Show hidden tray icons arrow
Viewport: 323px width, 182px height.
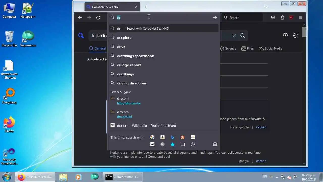pos(277,177)
